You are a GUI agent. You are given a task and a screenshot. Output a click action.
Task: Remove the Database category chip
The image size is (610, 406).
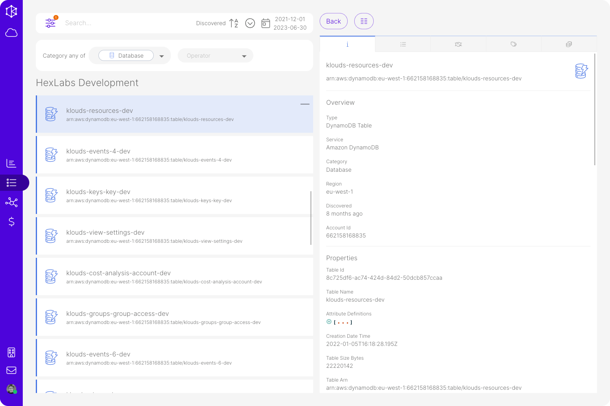coord(126,56)
